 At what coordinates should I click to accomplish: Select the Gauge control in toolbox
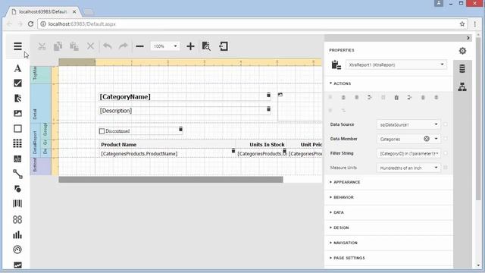[17, 249]
